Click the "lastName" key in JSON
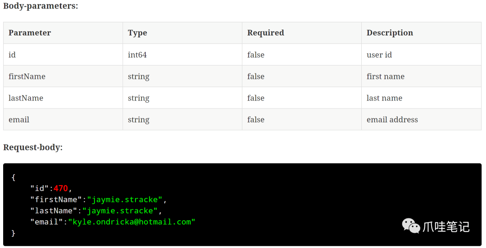486x248 pixels. 53,211
